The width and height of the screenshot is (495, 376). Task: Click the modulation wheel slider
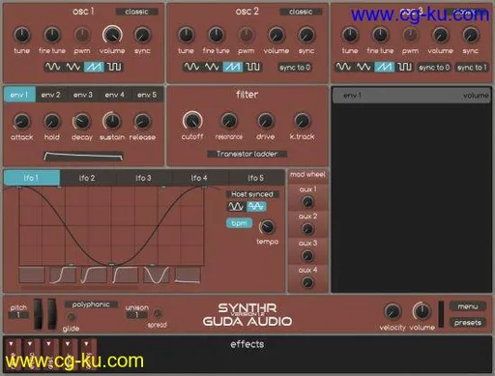pyautogui.click(x=52, y=314)
